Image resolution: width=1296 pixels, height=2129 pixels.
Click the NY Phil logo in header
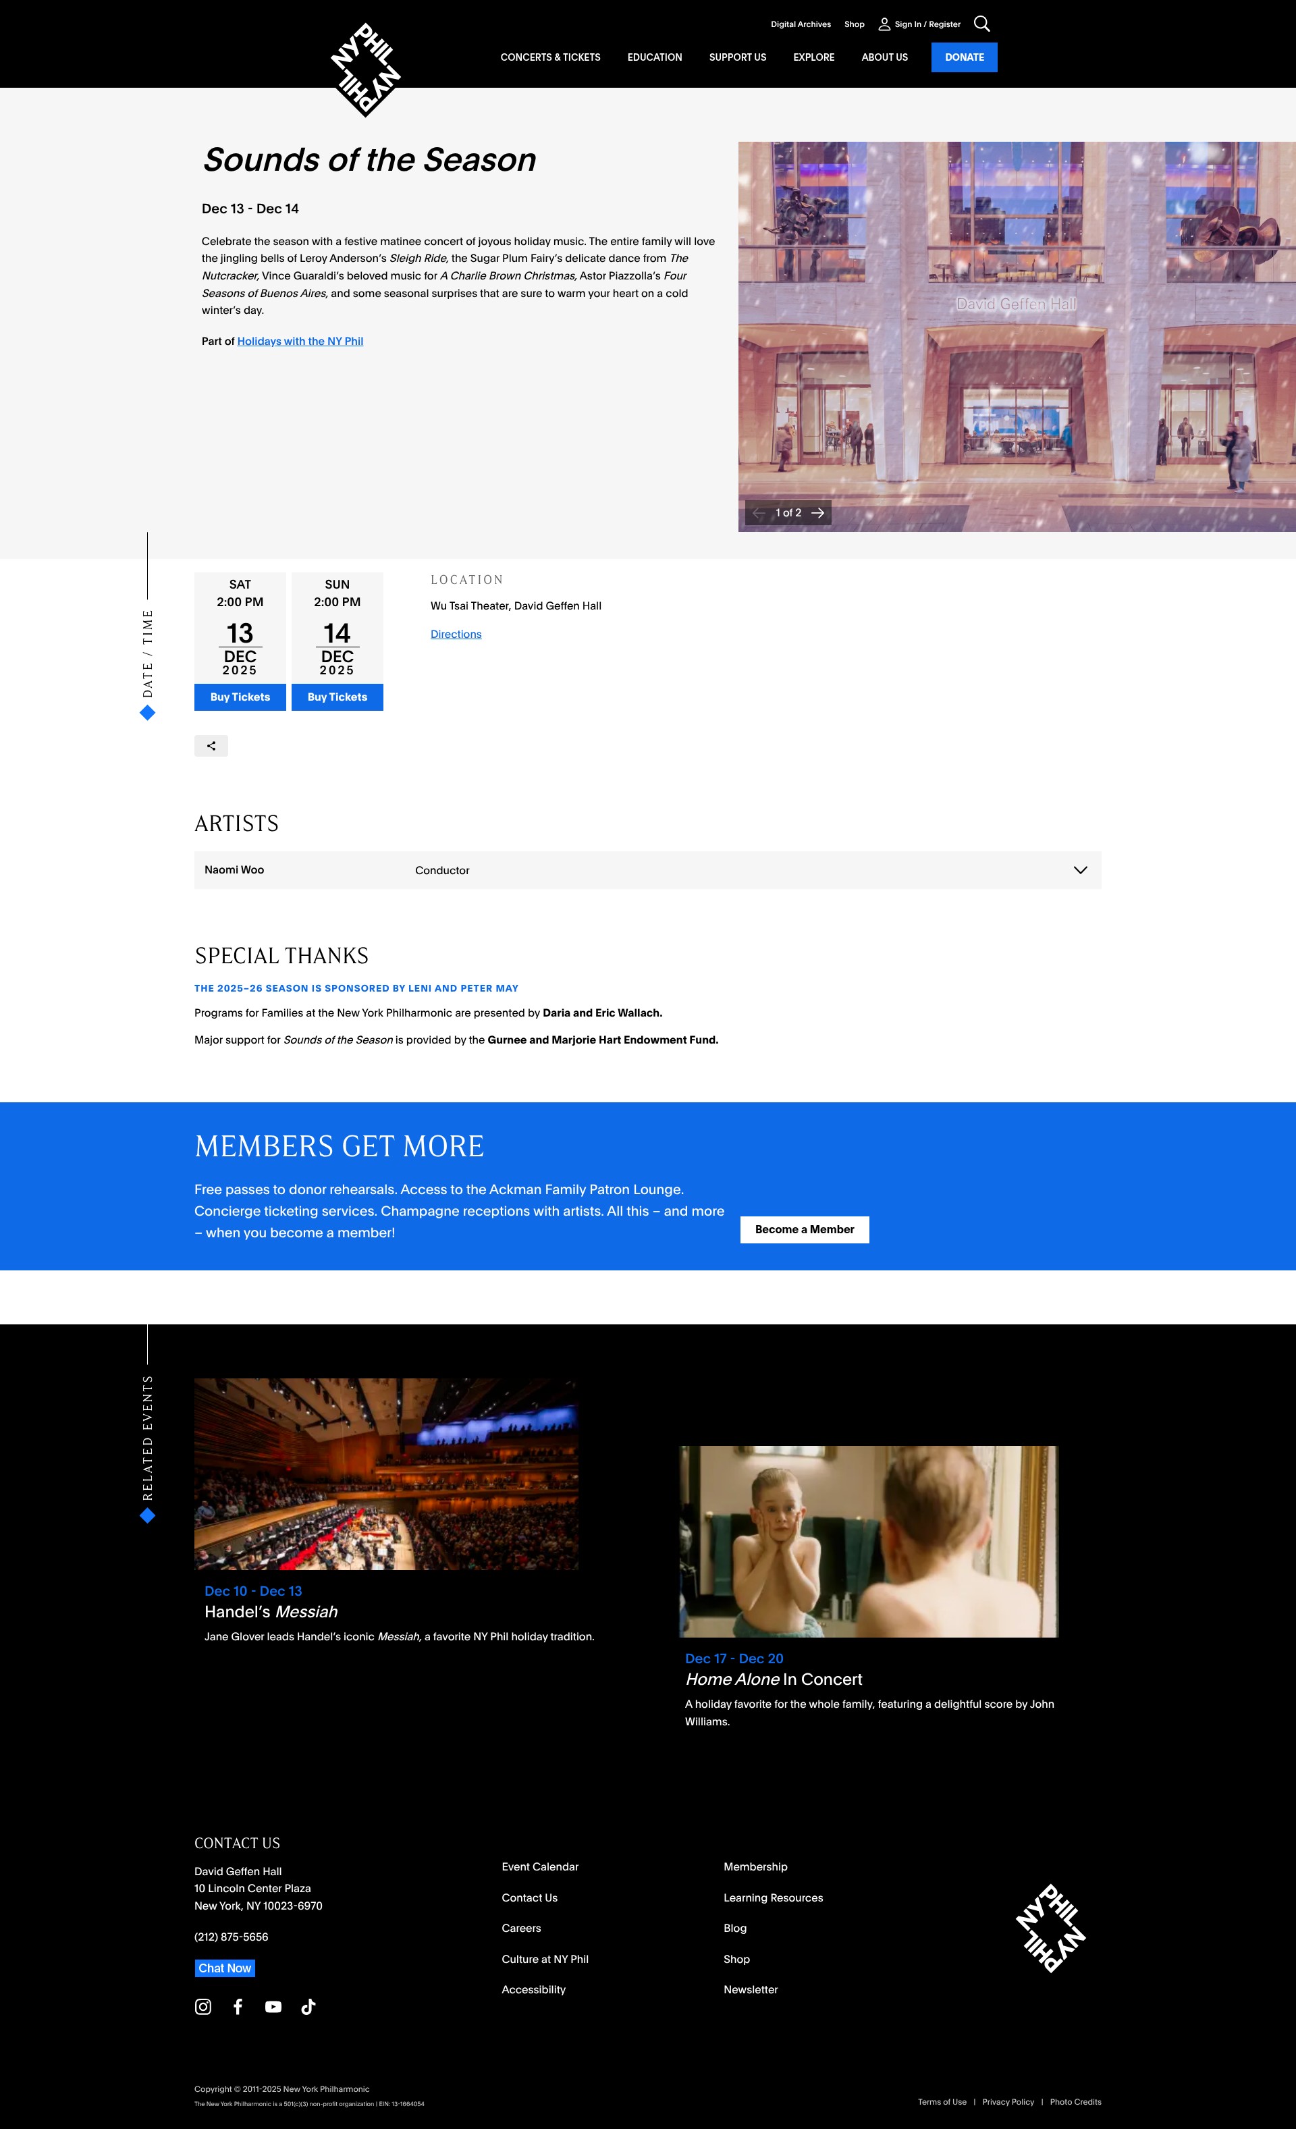point(365,69)
